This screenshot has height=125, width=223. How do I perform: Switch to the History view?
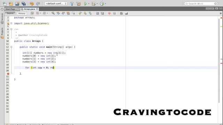(22, 13)
